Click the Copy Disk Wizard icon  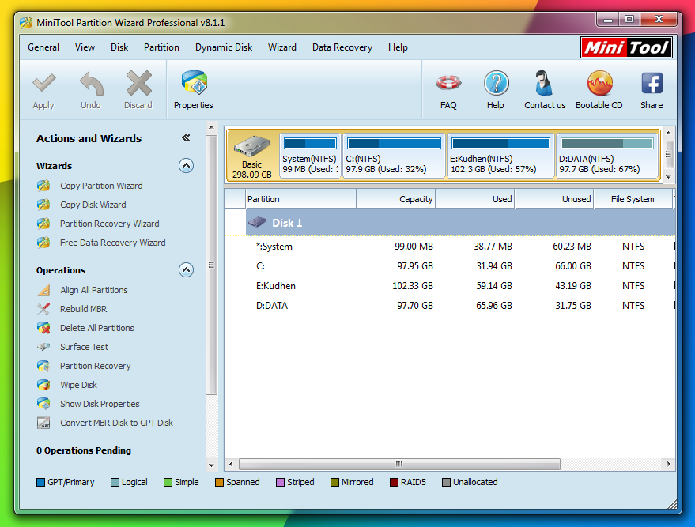[x=43, y=205]
